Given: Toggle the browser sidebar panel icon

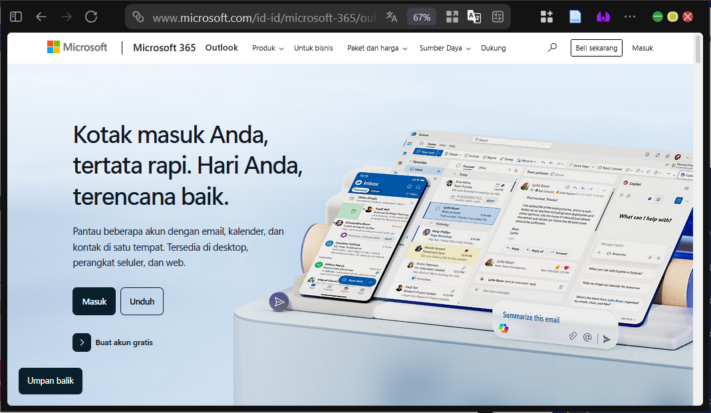Looking at the screenshot, I should [x=16, y=17].
